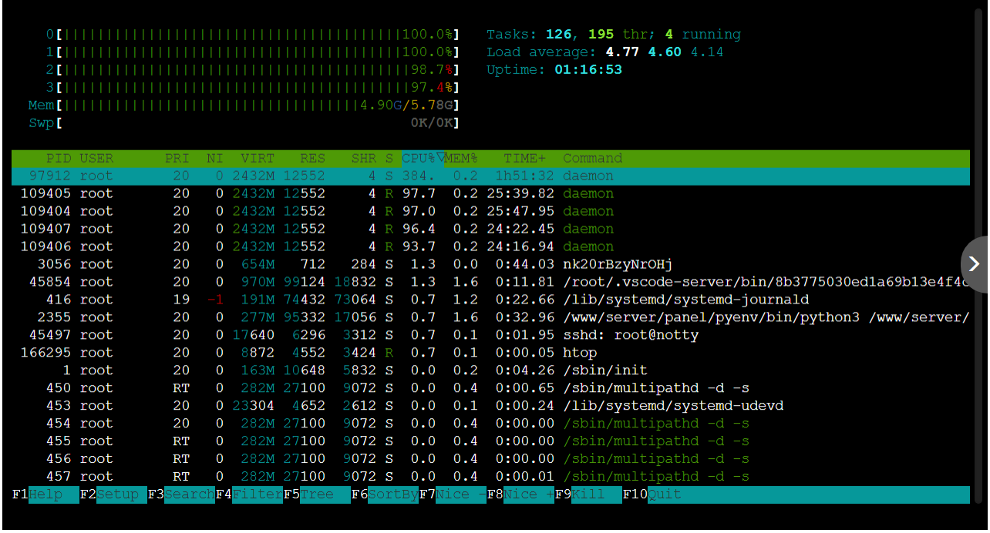
Task: Click the TIME+ column header
Action: (524, 159)
